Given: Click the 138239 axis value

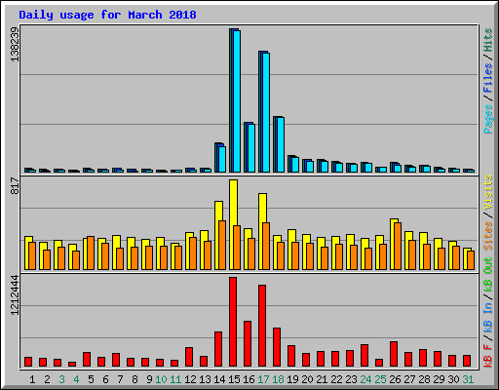Looking at the screenshot, I should tap(15, 44).
